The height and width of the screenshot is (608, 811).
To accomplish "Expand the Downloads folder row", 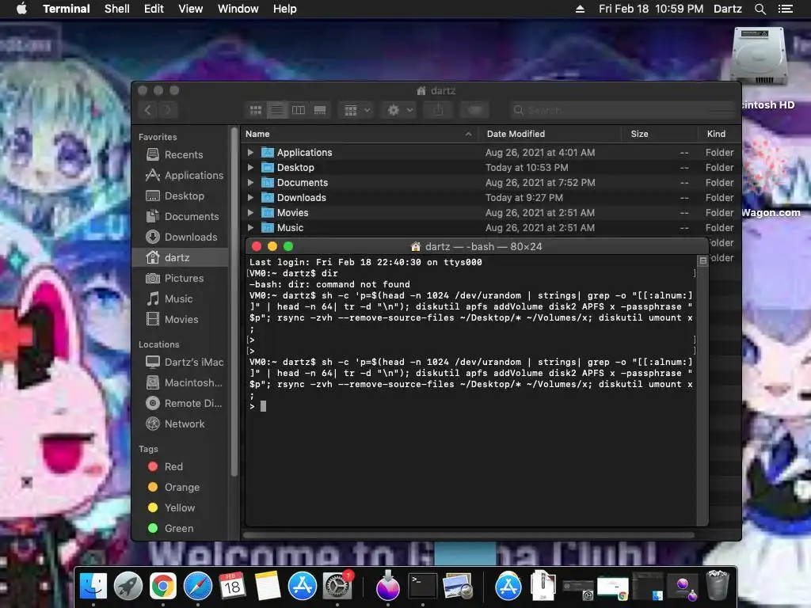I will click(250, 197).
